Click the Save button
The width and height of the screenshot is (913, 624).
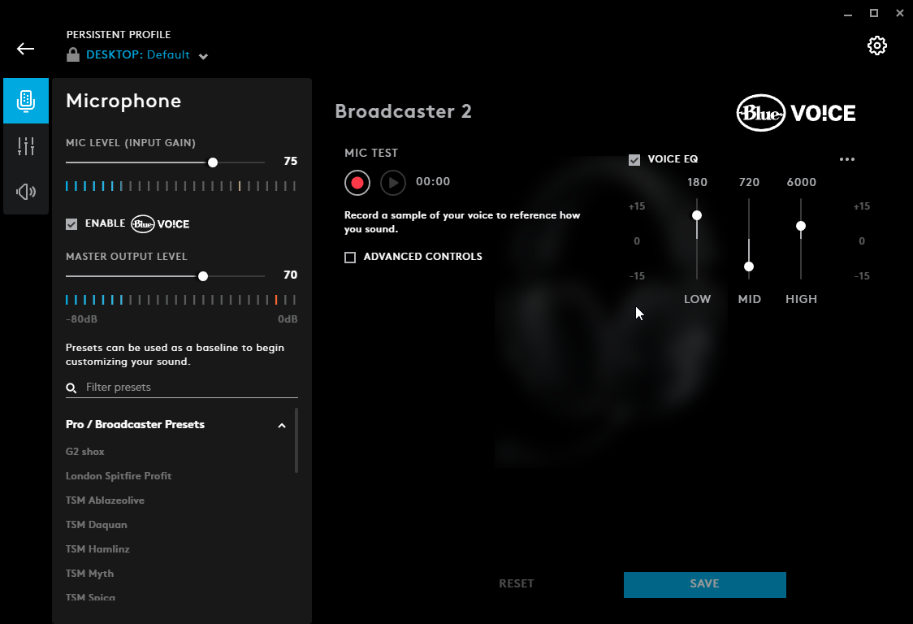pos(704,584)
